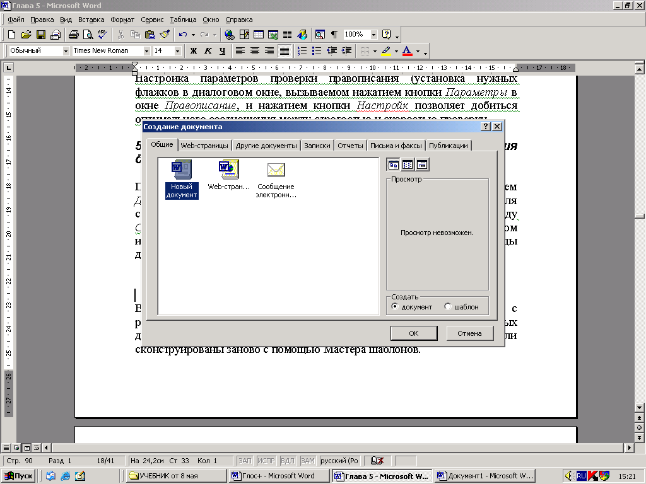This screenshot has width=646, height=484.
Task: Toggle bold Ж button
Action: pyautogui.click(x=193, y=50)
